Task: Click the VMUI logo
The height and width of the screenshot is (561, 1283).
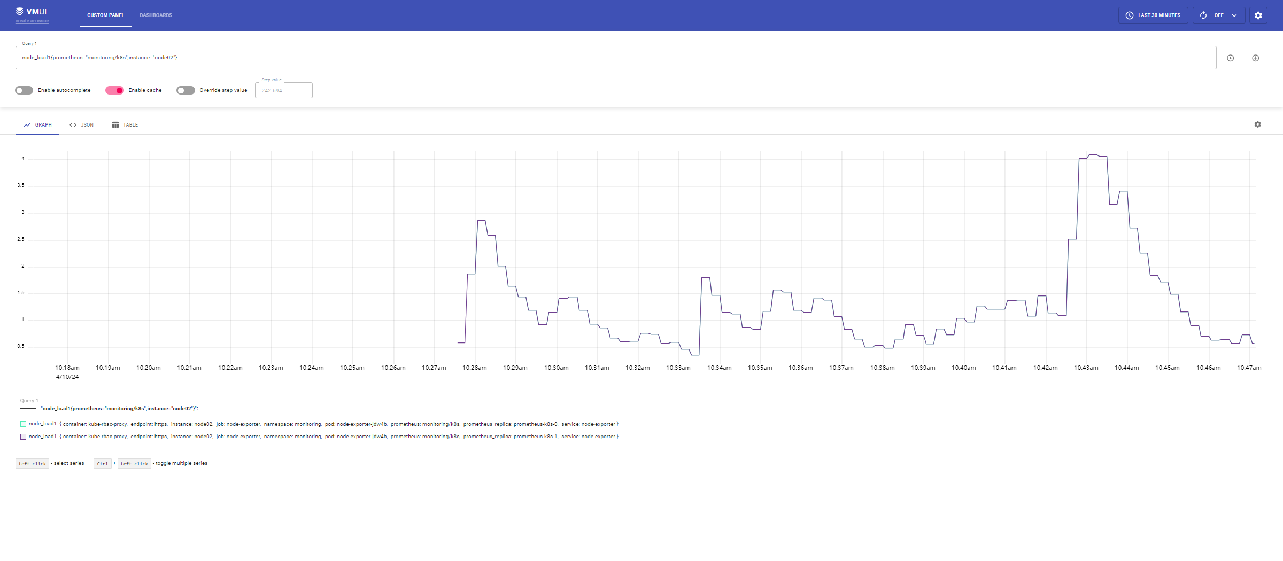Action: coord(31,11)
